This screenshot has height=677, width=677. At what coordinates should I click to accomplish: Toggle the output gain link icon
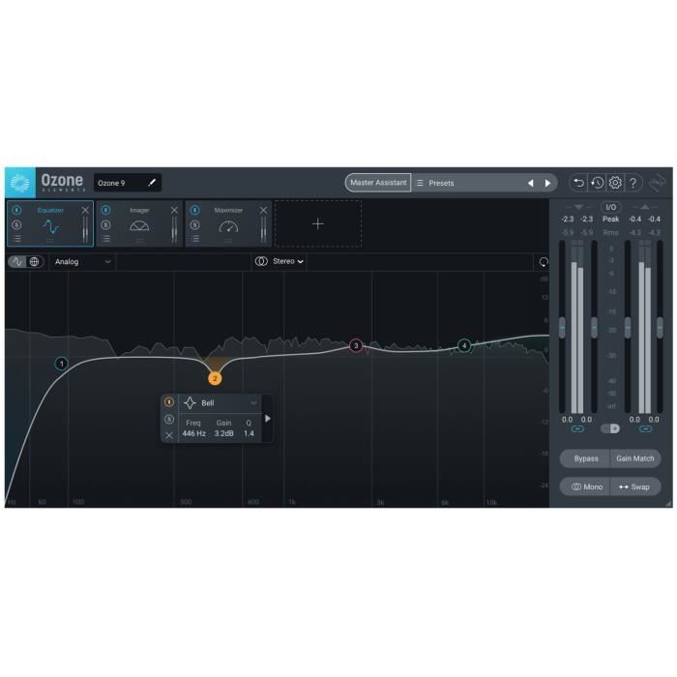tap(645, 428)
